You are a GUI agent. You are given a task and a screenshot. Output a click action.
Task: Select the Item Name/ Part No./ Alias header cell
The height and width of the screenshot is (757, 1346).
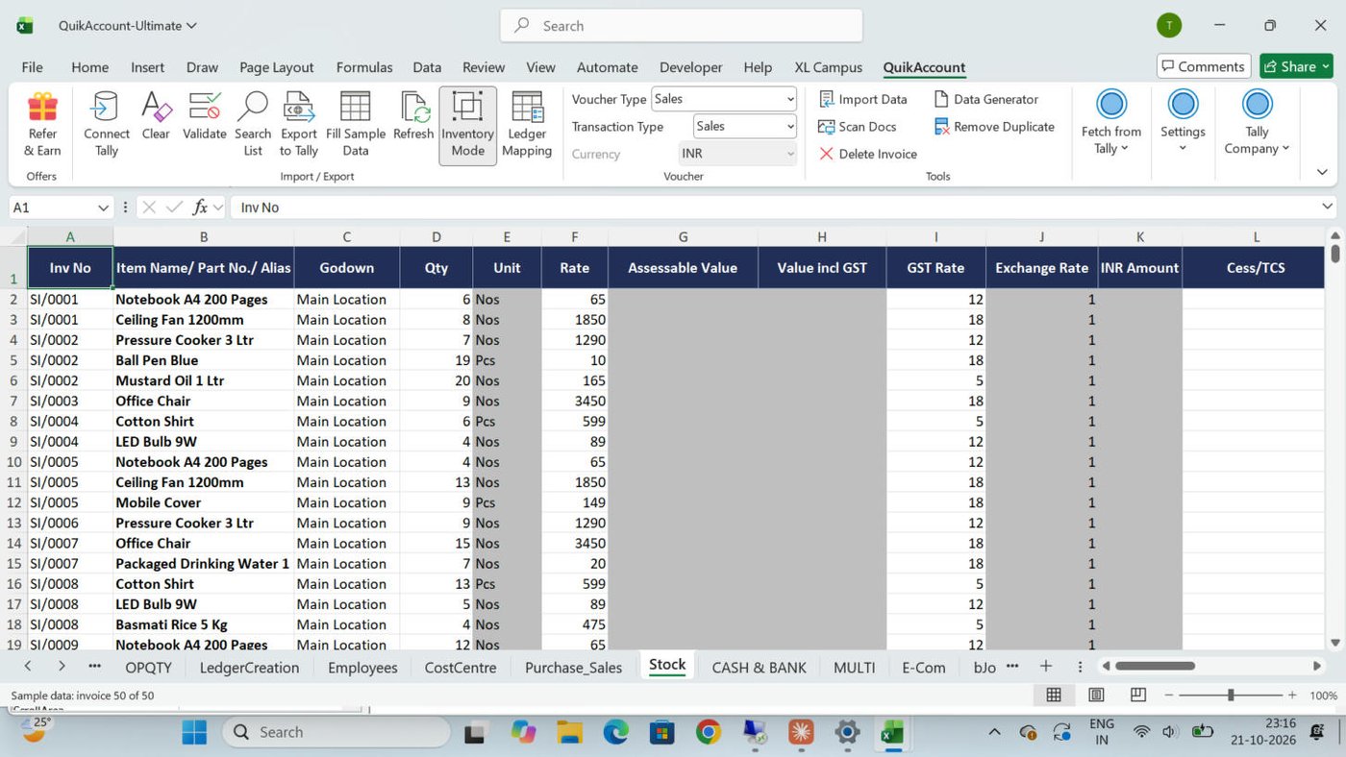point(204,268)
